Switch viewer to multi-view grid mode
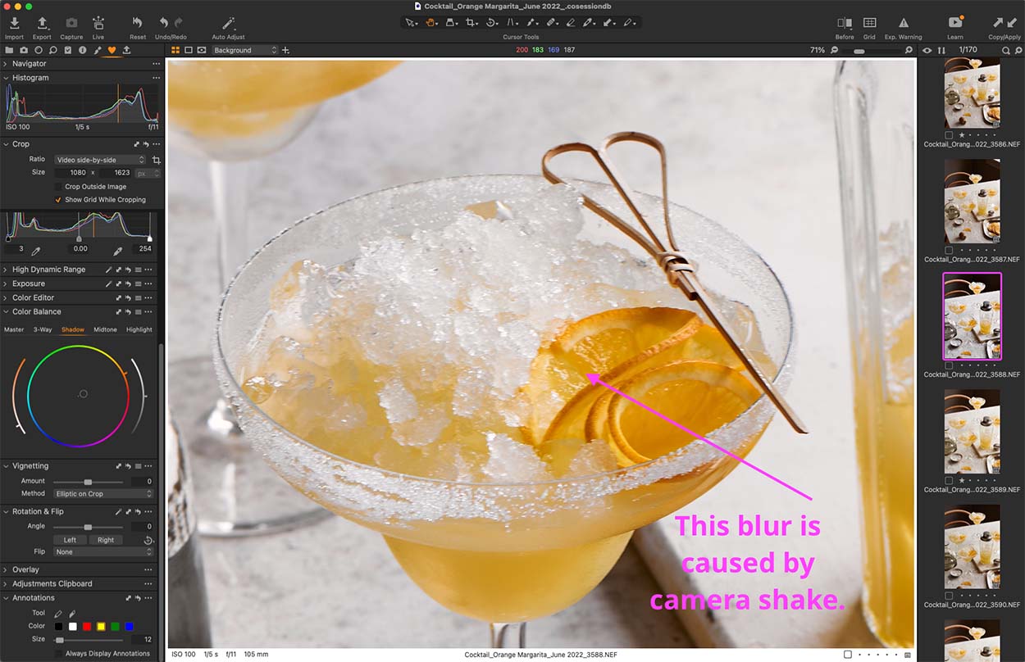The image size is (1025, 662). (x=175, y=50)
